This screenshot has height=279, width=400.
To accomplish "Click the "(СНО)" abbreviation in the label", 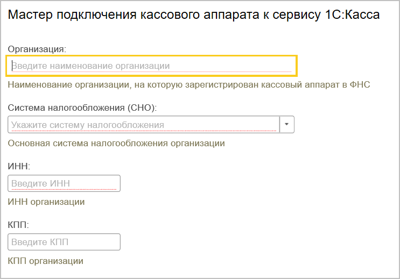I will [142, 108].
